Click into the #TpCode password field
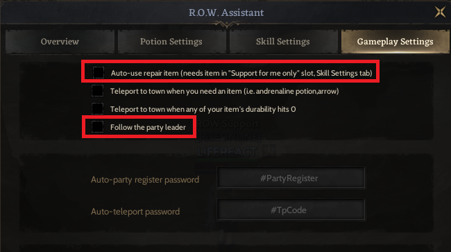The width and height of the screenshot is (451, 252). point(291,210)
